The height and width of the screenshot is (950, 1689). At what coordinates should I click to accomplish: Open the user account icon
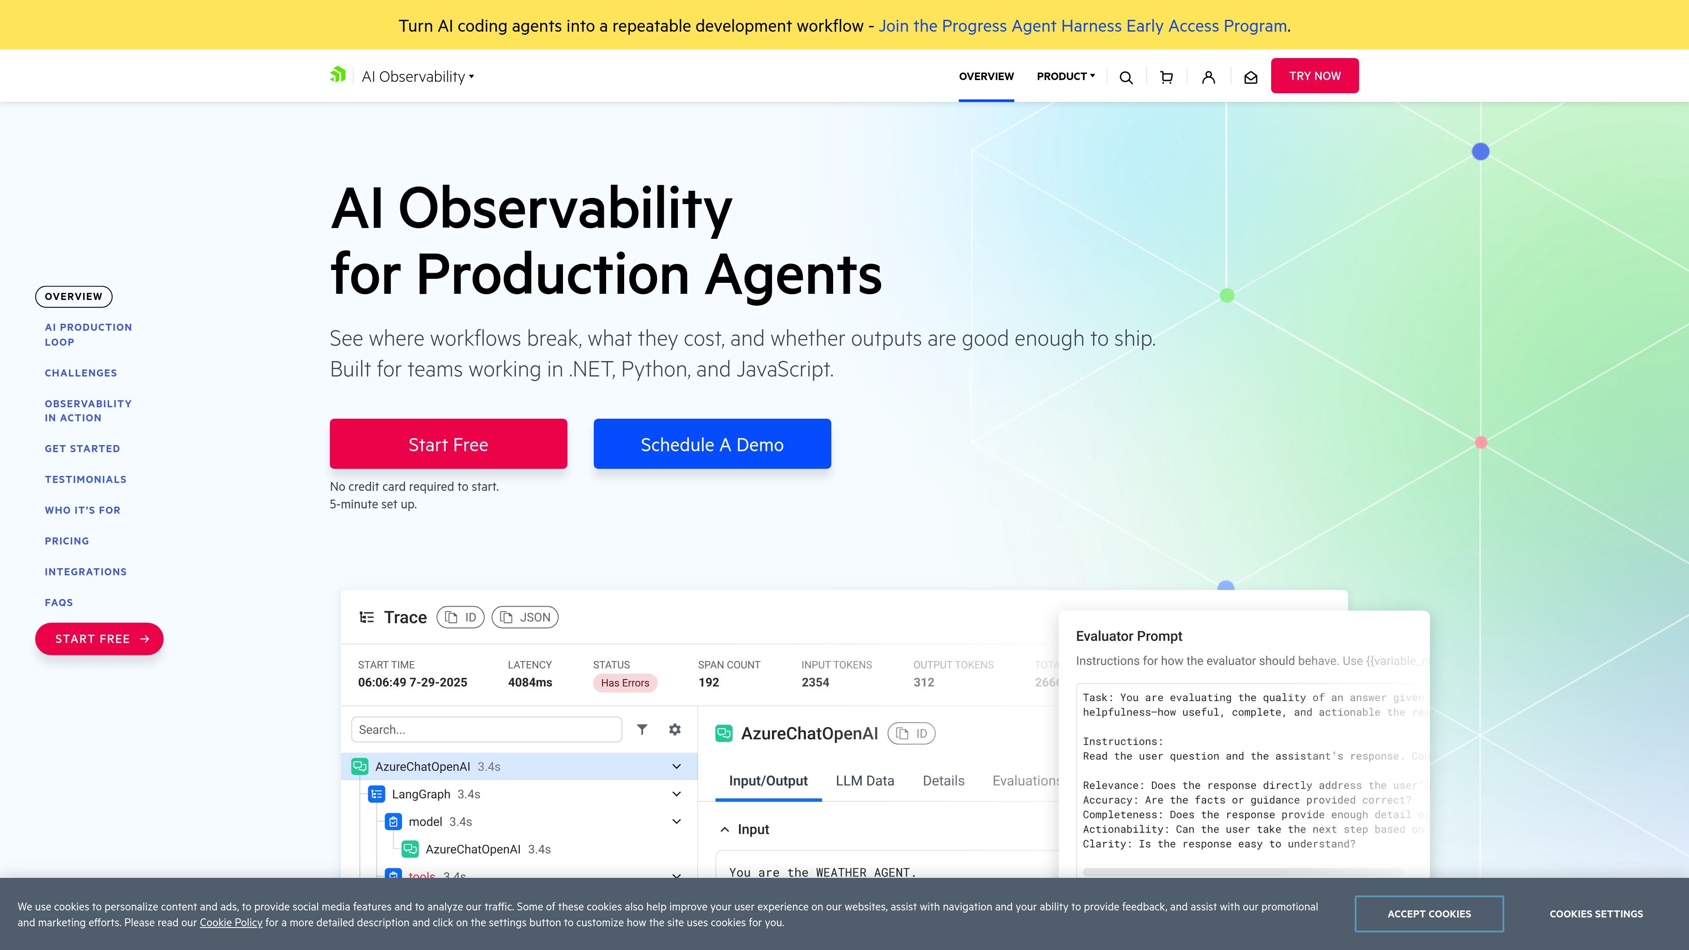(x=1208, y=77)
